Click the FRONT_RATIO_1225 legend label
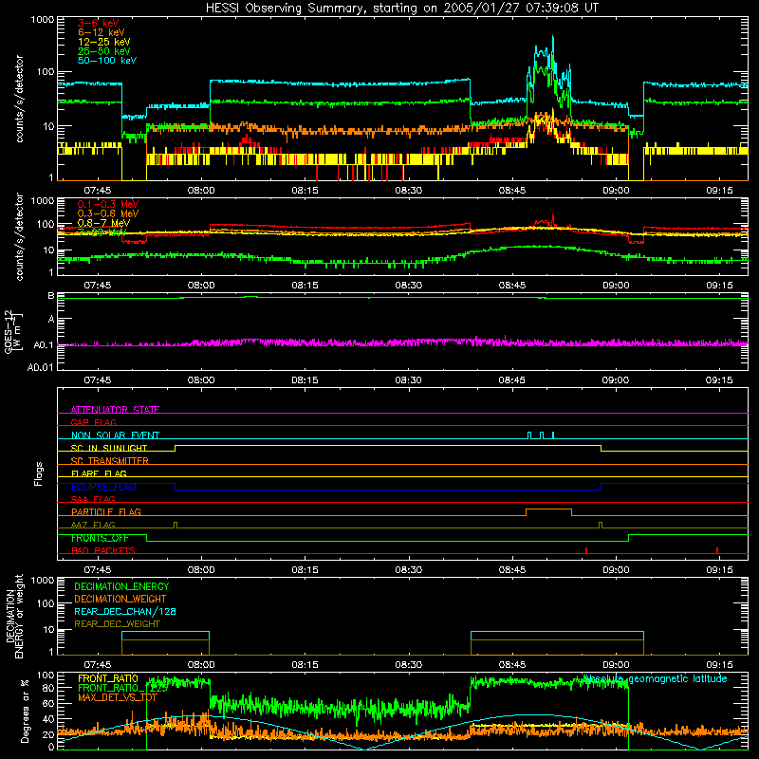This screenshot has width=759, height=759. tap(122, 688)
